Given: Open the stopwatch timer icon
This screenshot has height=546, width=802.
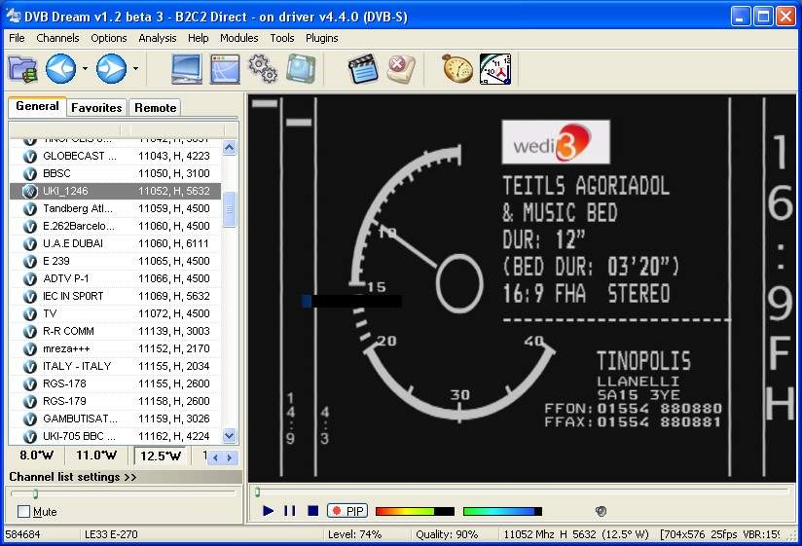Looking at the screenshot, I should point(456,69).
